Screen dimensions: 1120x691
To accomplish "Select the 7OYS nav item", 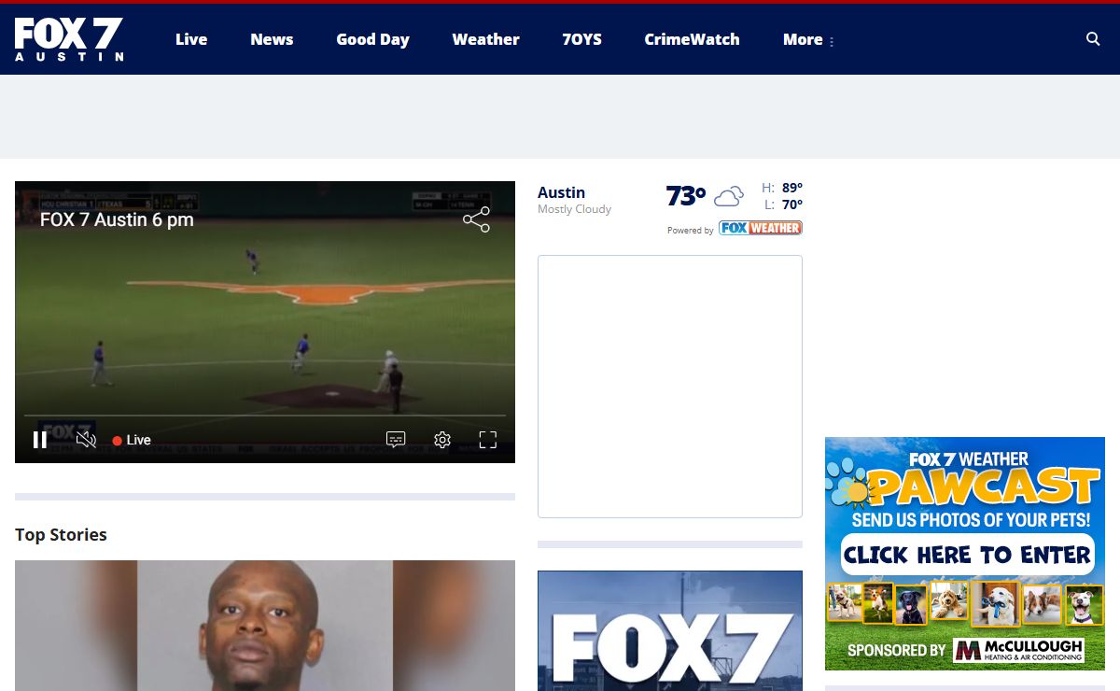I will [581, 39].
